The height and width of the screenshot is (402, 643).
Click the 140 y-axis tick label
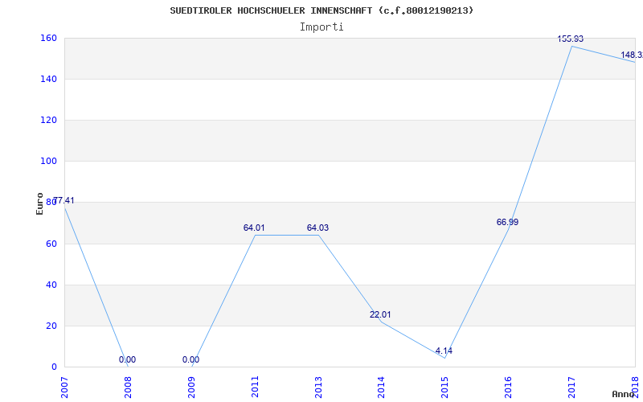point(48,79)
